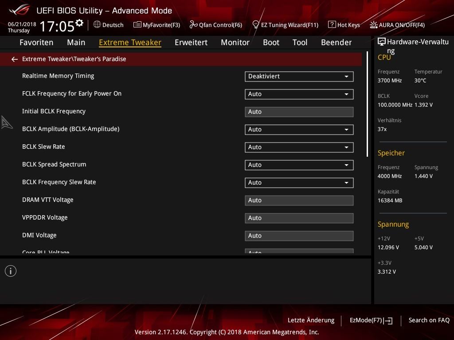Toggle AURA ON/OFF light icon
Screen dimensions: 454x340
[373, 25]
